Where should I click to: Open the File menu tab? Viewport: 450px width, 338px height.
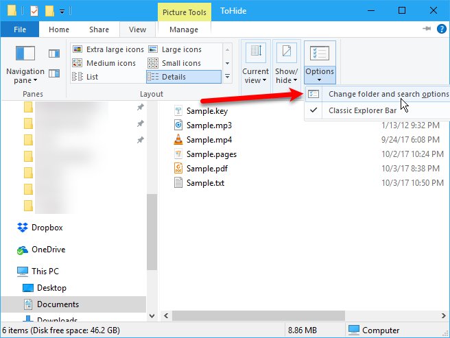click(20, 29)
